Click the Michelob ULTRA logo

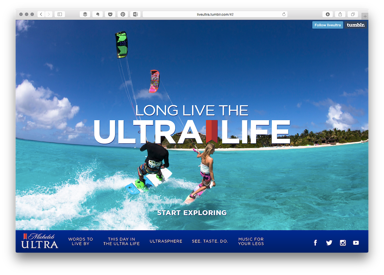[x=40, y=241]
